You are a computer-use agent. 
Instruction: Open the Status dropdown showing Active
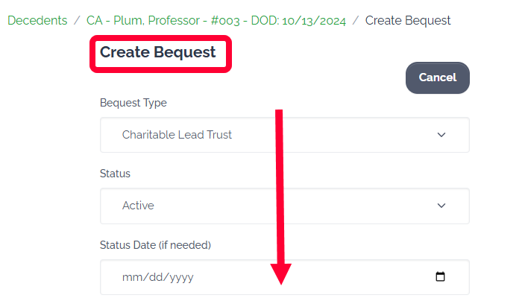tap(284, 206)
